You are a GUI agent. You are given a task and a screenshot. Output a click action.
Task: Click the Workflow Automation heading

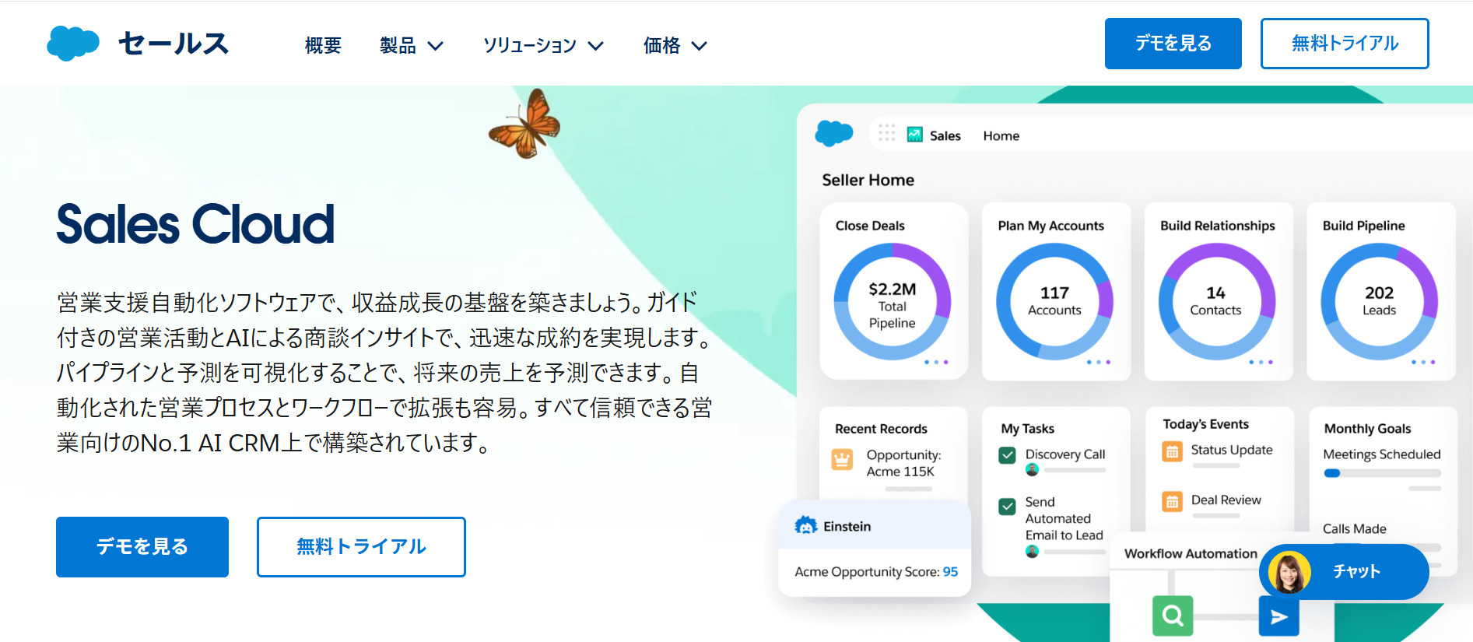(x=1191, y=553)
